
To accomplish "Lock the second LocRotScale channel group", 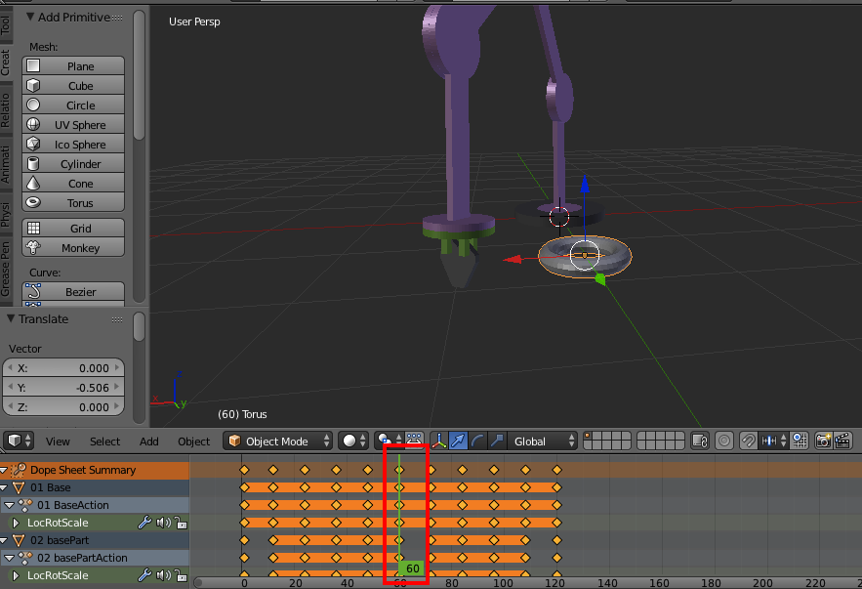I will pyautogui.click(x=181, y=575).
